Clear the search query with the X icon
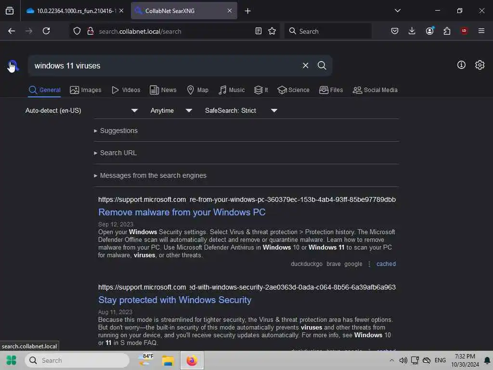493x370 pixels. click(x=305, y=66)
